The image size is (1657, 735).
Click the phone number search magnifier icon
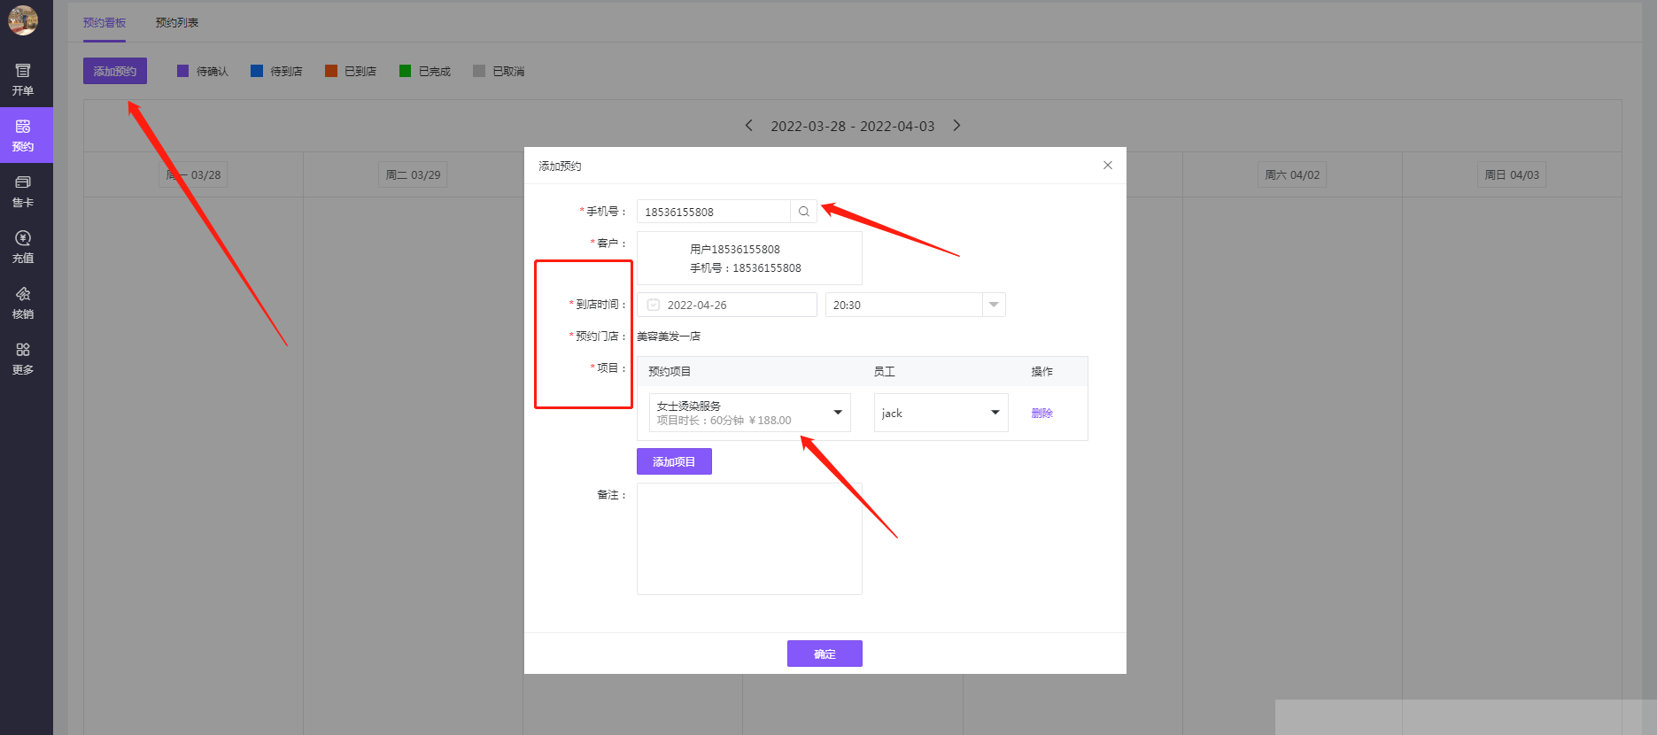(803, 212)
